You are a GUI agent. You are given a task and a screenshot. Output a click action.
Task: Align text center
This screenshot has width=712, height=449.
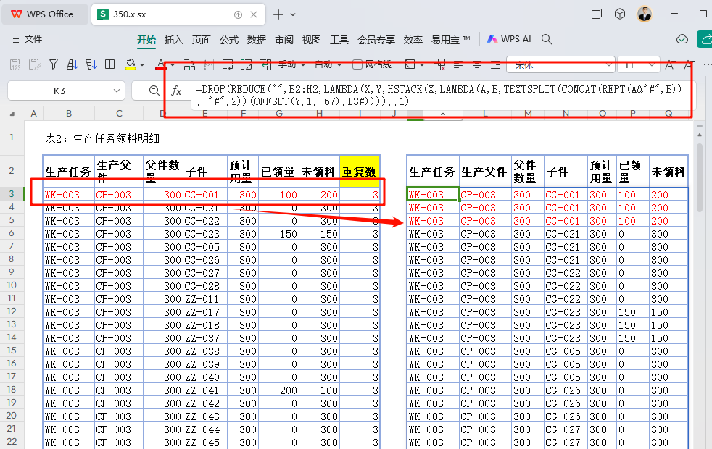click(477, 65)
